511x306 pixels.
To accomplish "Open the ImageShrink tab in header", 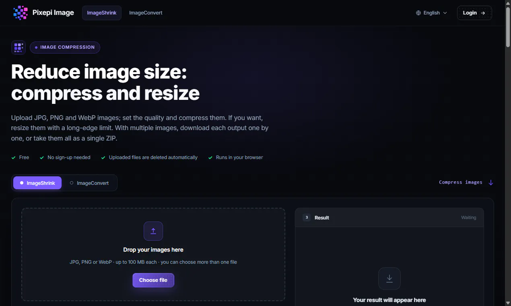I will (x=102, y=13).
